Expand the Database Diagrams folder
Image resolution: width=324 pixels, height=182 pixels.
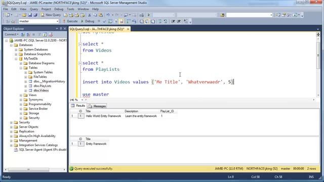coord(21,63)
